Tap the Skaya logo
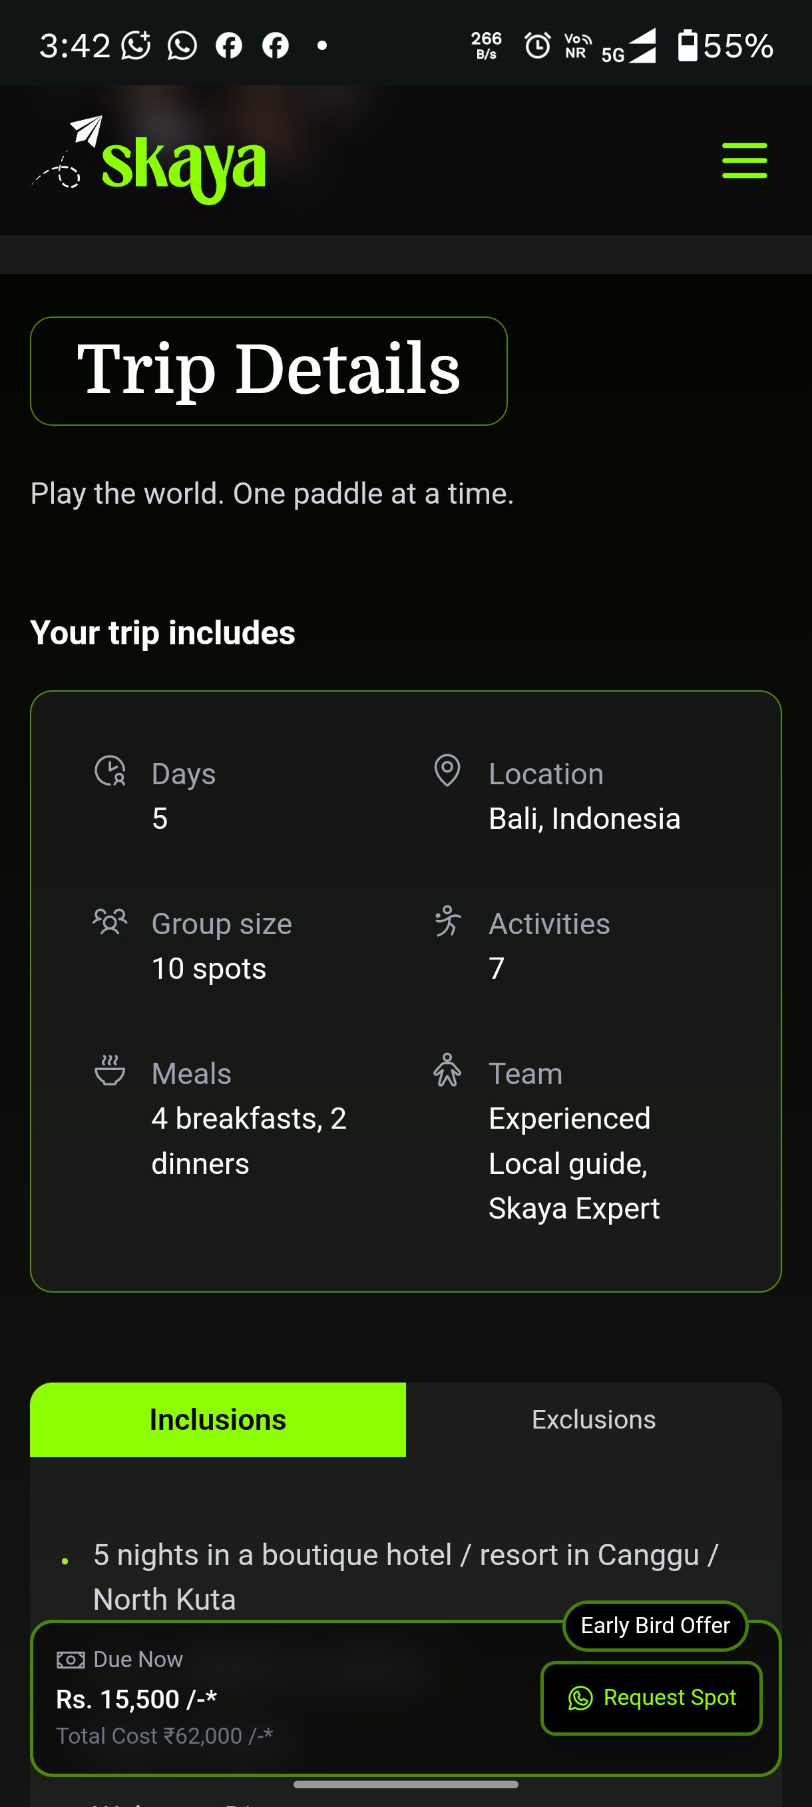 (x=150, y=161)
